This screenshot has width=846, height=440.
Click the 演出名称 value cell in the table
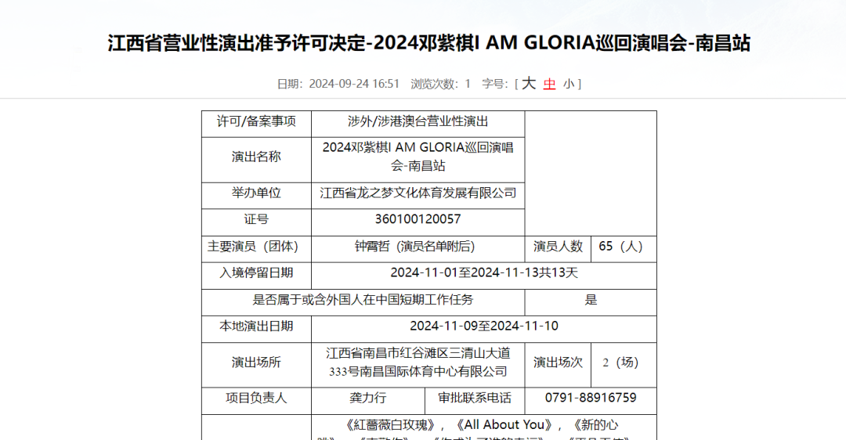(x=418, y=157)
